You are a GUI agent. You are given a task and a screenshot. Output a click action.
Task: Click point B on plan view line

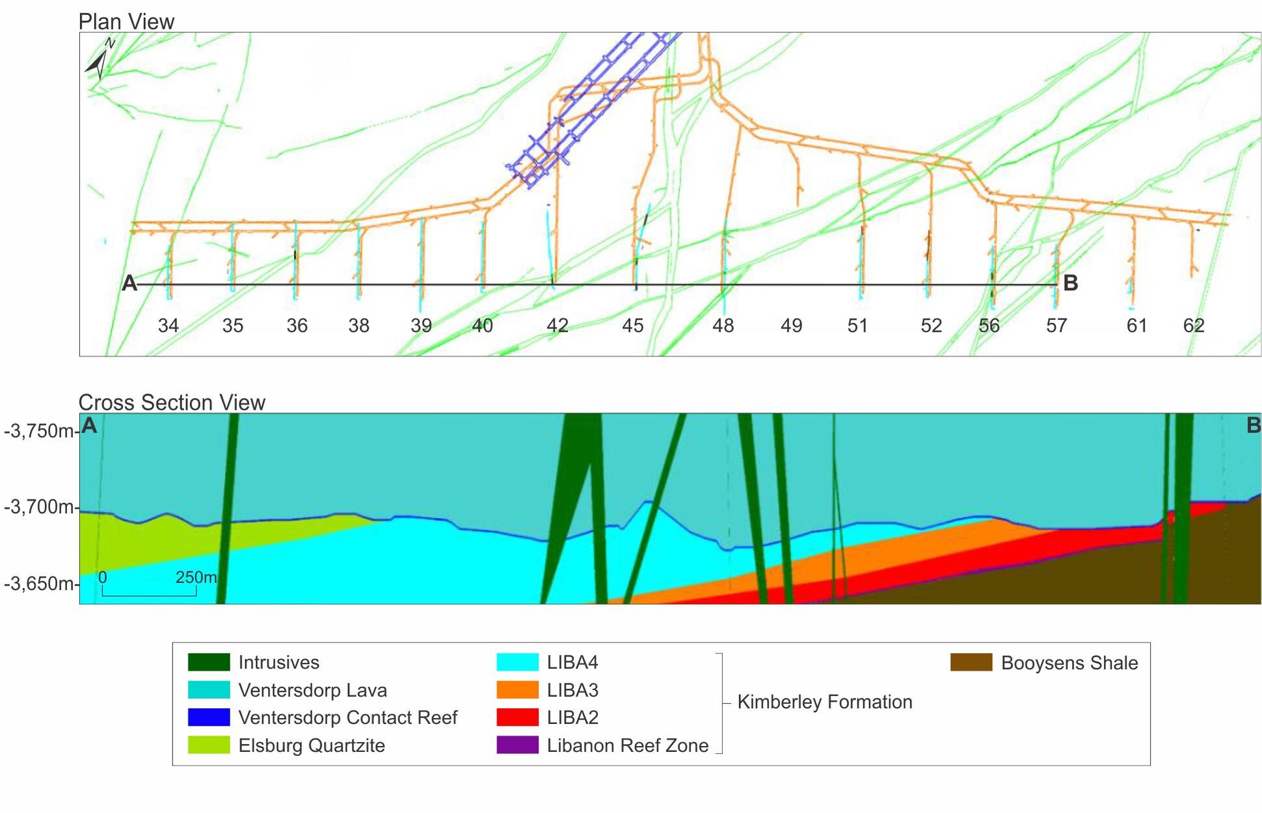click(x=1070, y=283)
